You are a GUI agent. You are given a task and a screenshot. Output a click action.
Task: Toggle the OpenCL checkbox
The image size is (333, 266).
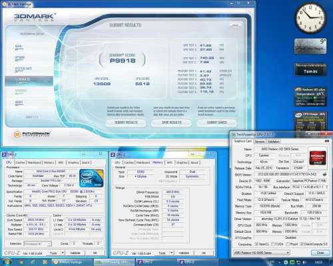click(257, 244)
